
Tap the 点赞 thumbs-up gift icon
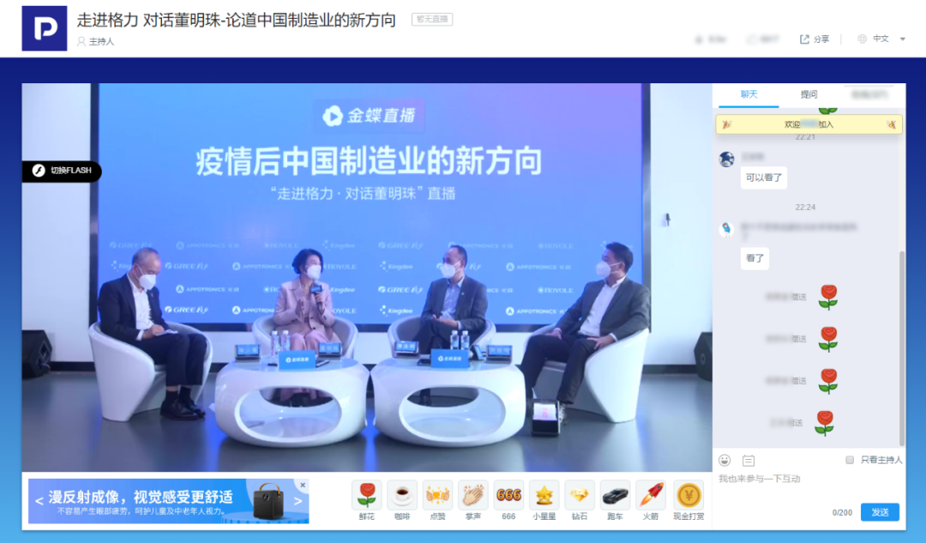(x=437, y=496)
